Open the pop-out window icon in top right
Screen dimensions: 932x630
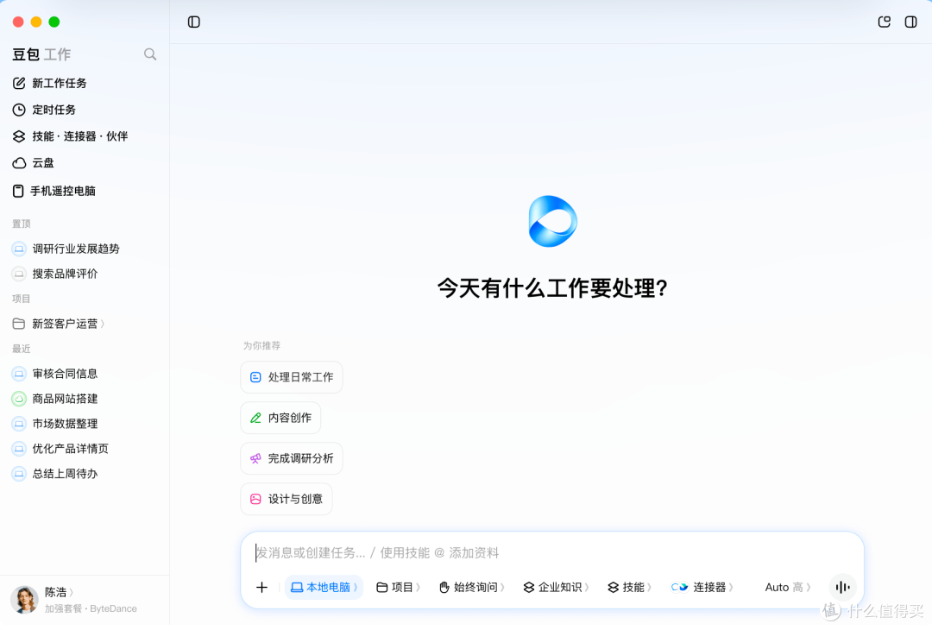(884, 22)
